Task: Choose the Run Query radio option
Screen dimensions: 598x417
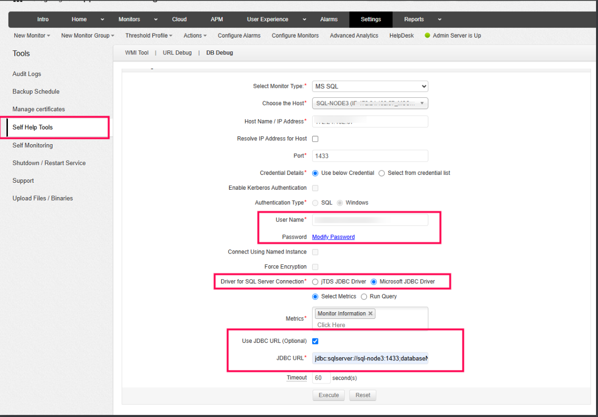Action: [364, 297]
